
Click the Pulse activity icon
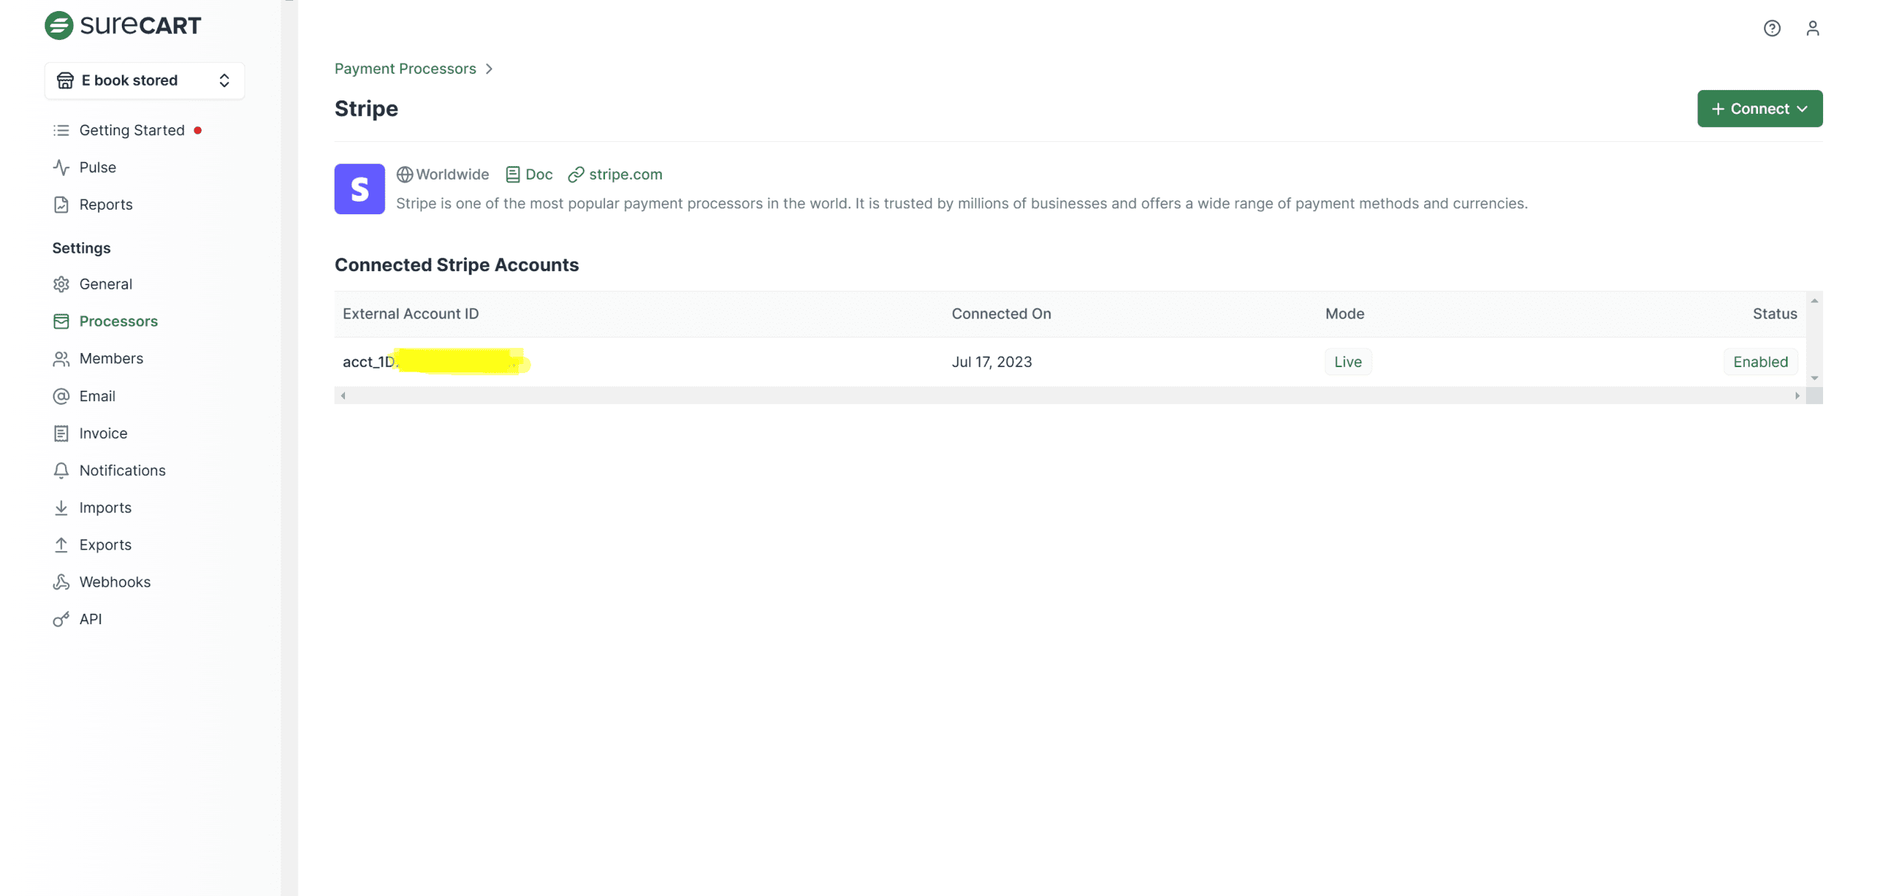point(61,168)
